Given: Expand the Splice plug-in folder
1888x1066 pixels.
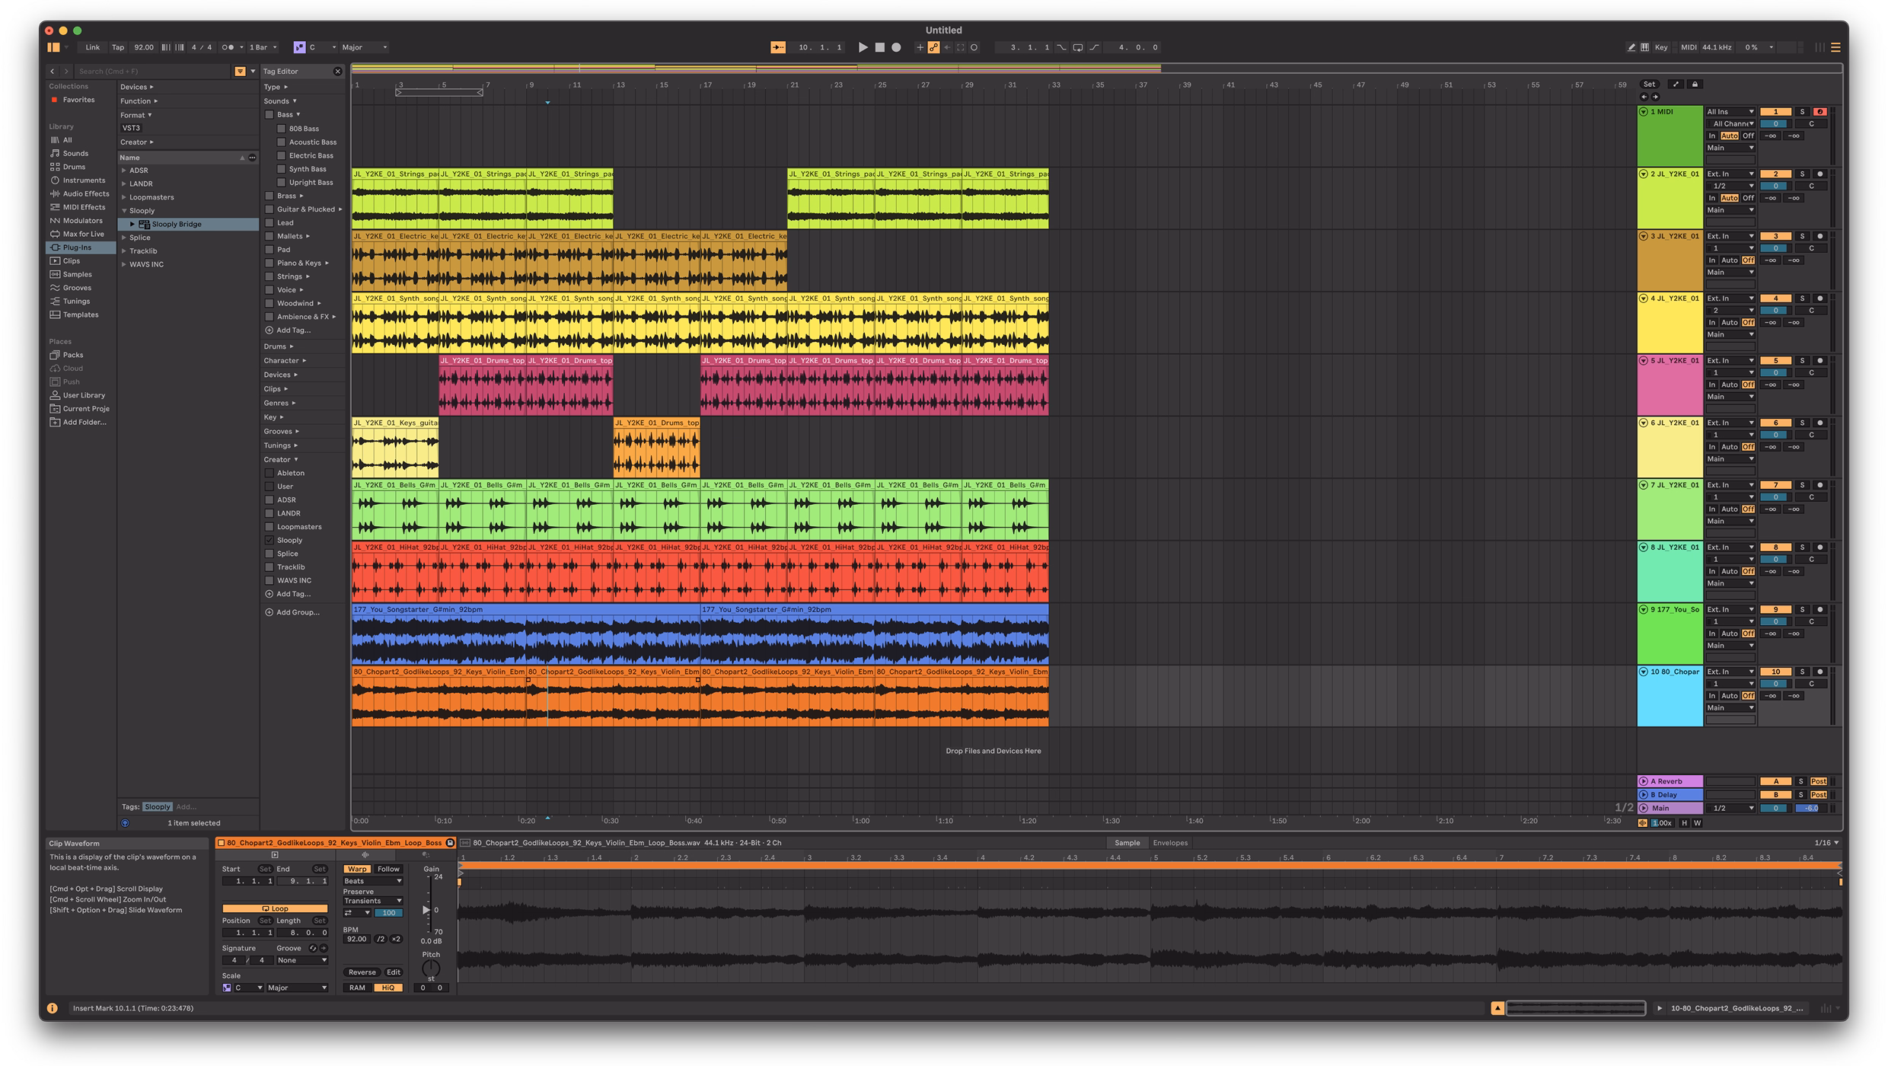Looking at the screenshot, I should click(124, 238).
